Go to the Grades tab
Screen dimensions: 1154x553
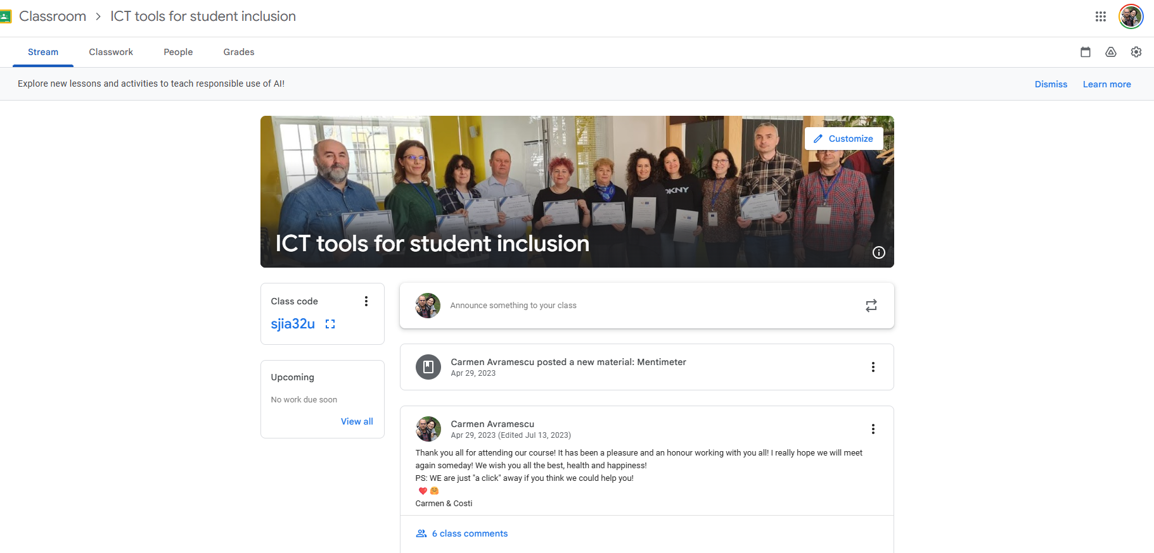point(239,52)
